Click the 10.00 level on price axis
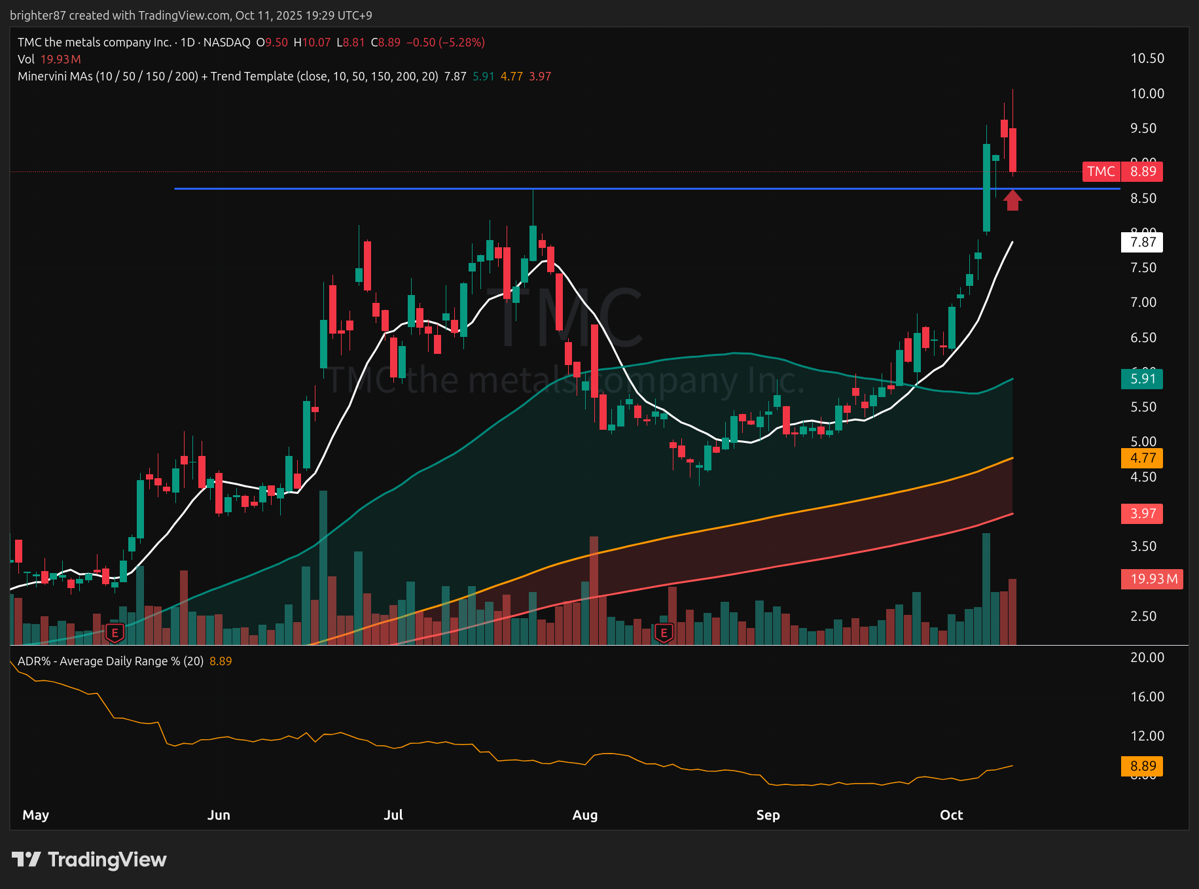The width and height of the screenshot is (1199, 889). (1147, 94)
